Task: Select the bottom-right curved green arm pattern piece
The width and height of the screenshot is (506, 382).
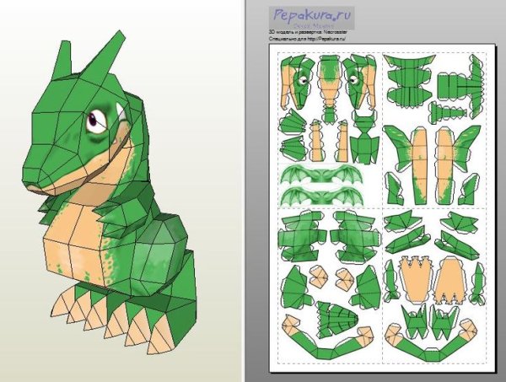Action: point(432,341)
